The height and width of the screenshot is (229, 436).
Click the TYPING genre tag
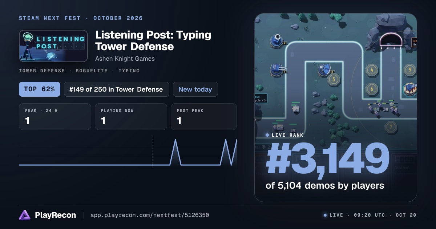coord(129,71)
